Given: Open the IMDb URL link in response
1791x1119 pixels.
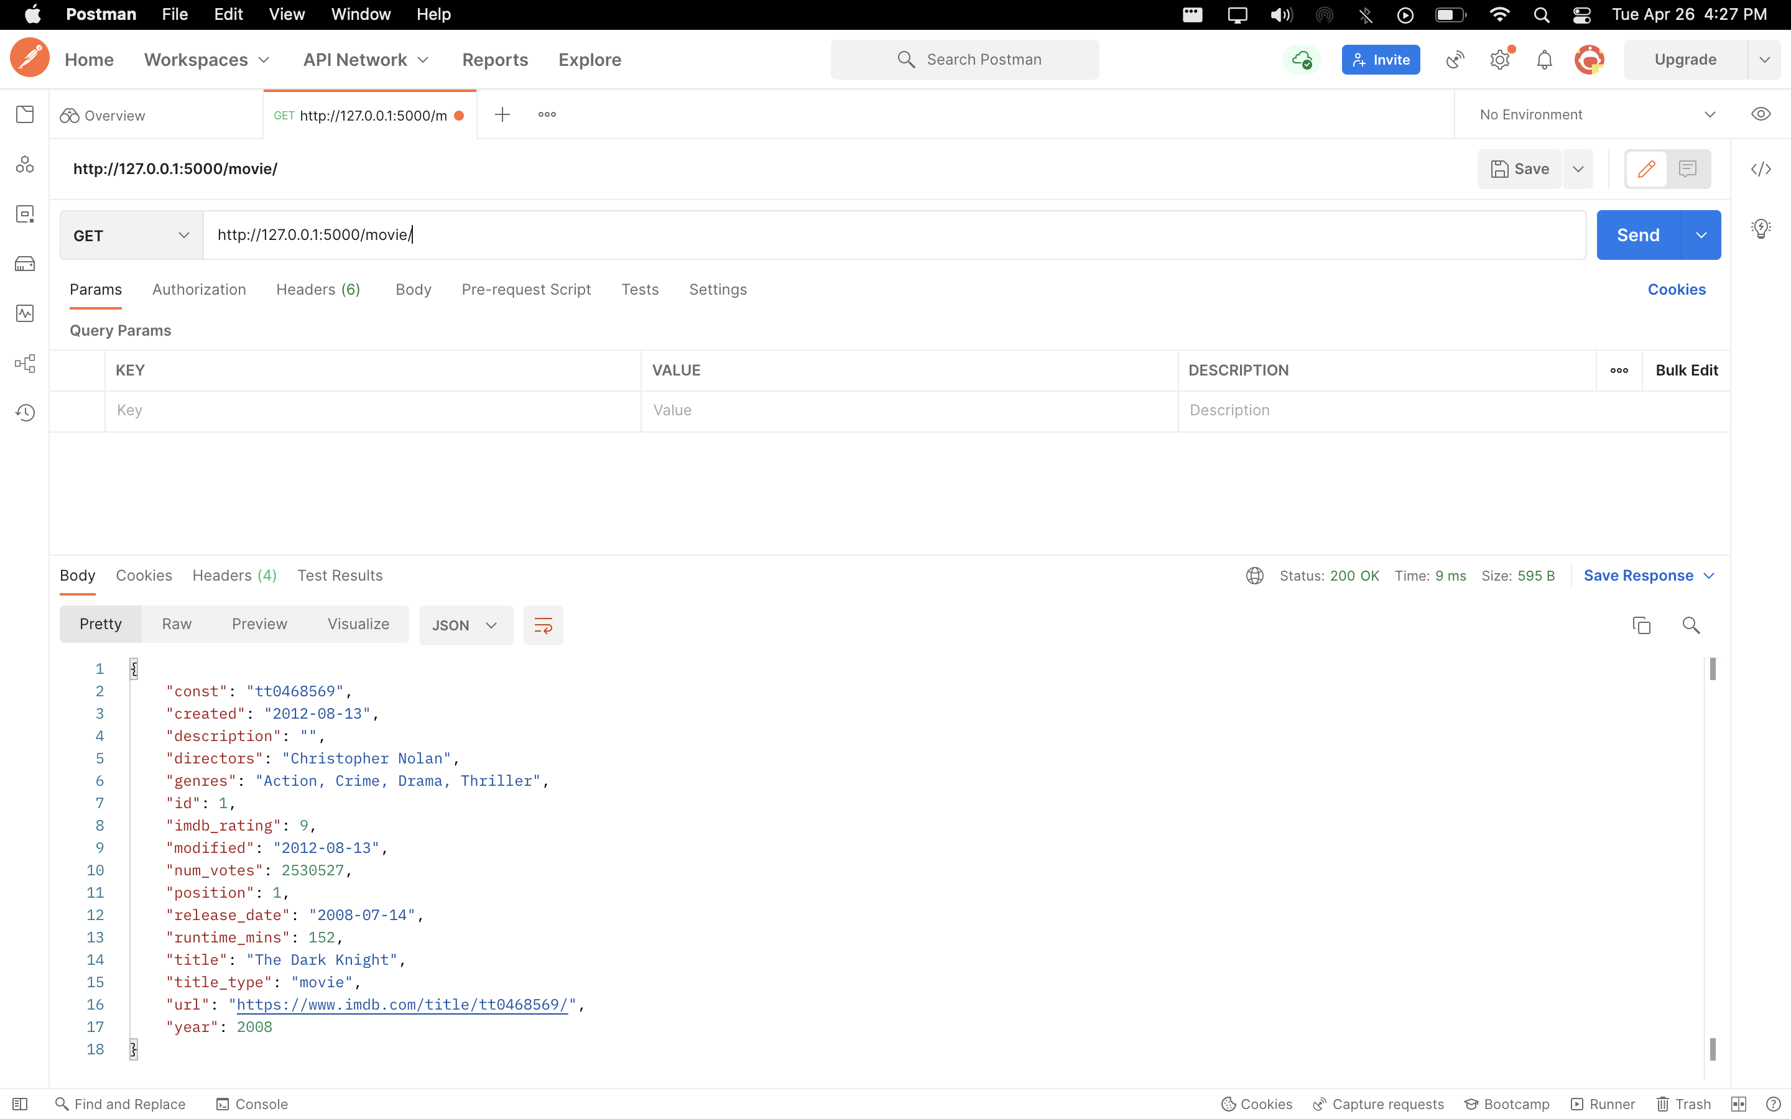Looking at the screenshot, I should 402,1004.
